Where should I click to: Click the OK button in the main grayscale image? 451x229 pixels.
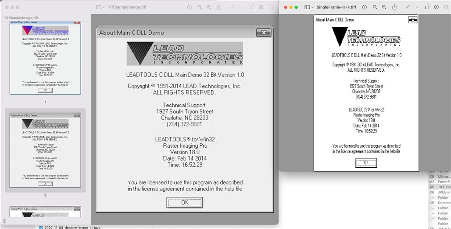click(x=185, y=203)
